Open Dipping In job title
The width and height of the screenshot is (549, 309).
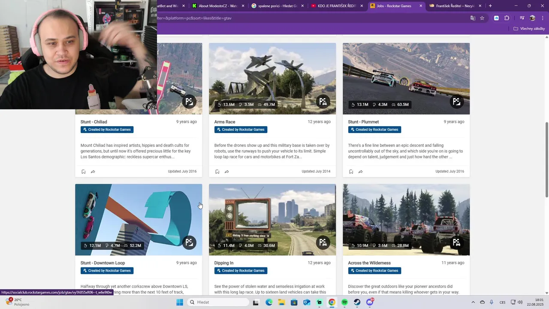pyautogui.click(x=224, y=263)
